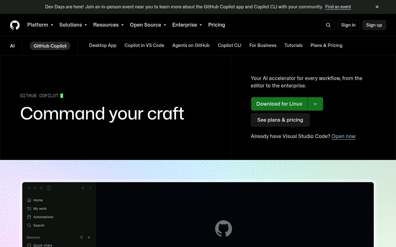Click Sign in button
The width and height of the screenshot is (396, 247).
[348, 25]
